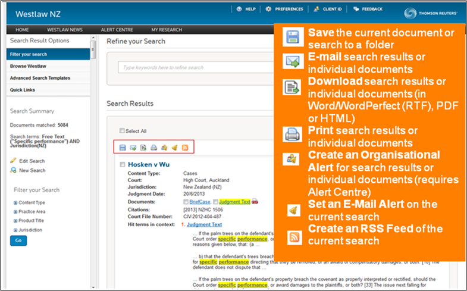Click the Westlaw NZ site title
Screen dimensions: 467x291
tap(38, 14)
